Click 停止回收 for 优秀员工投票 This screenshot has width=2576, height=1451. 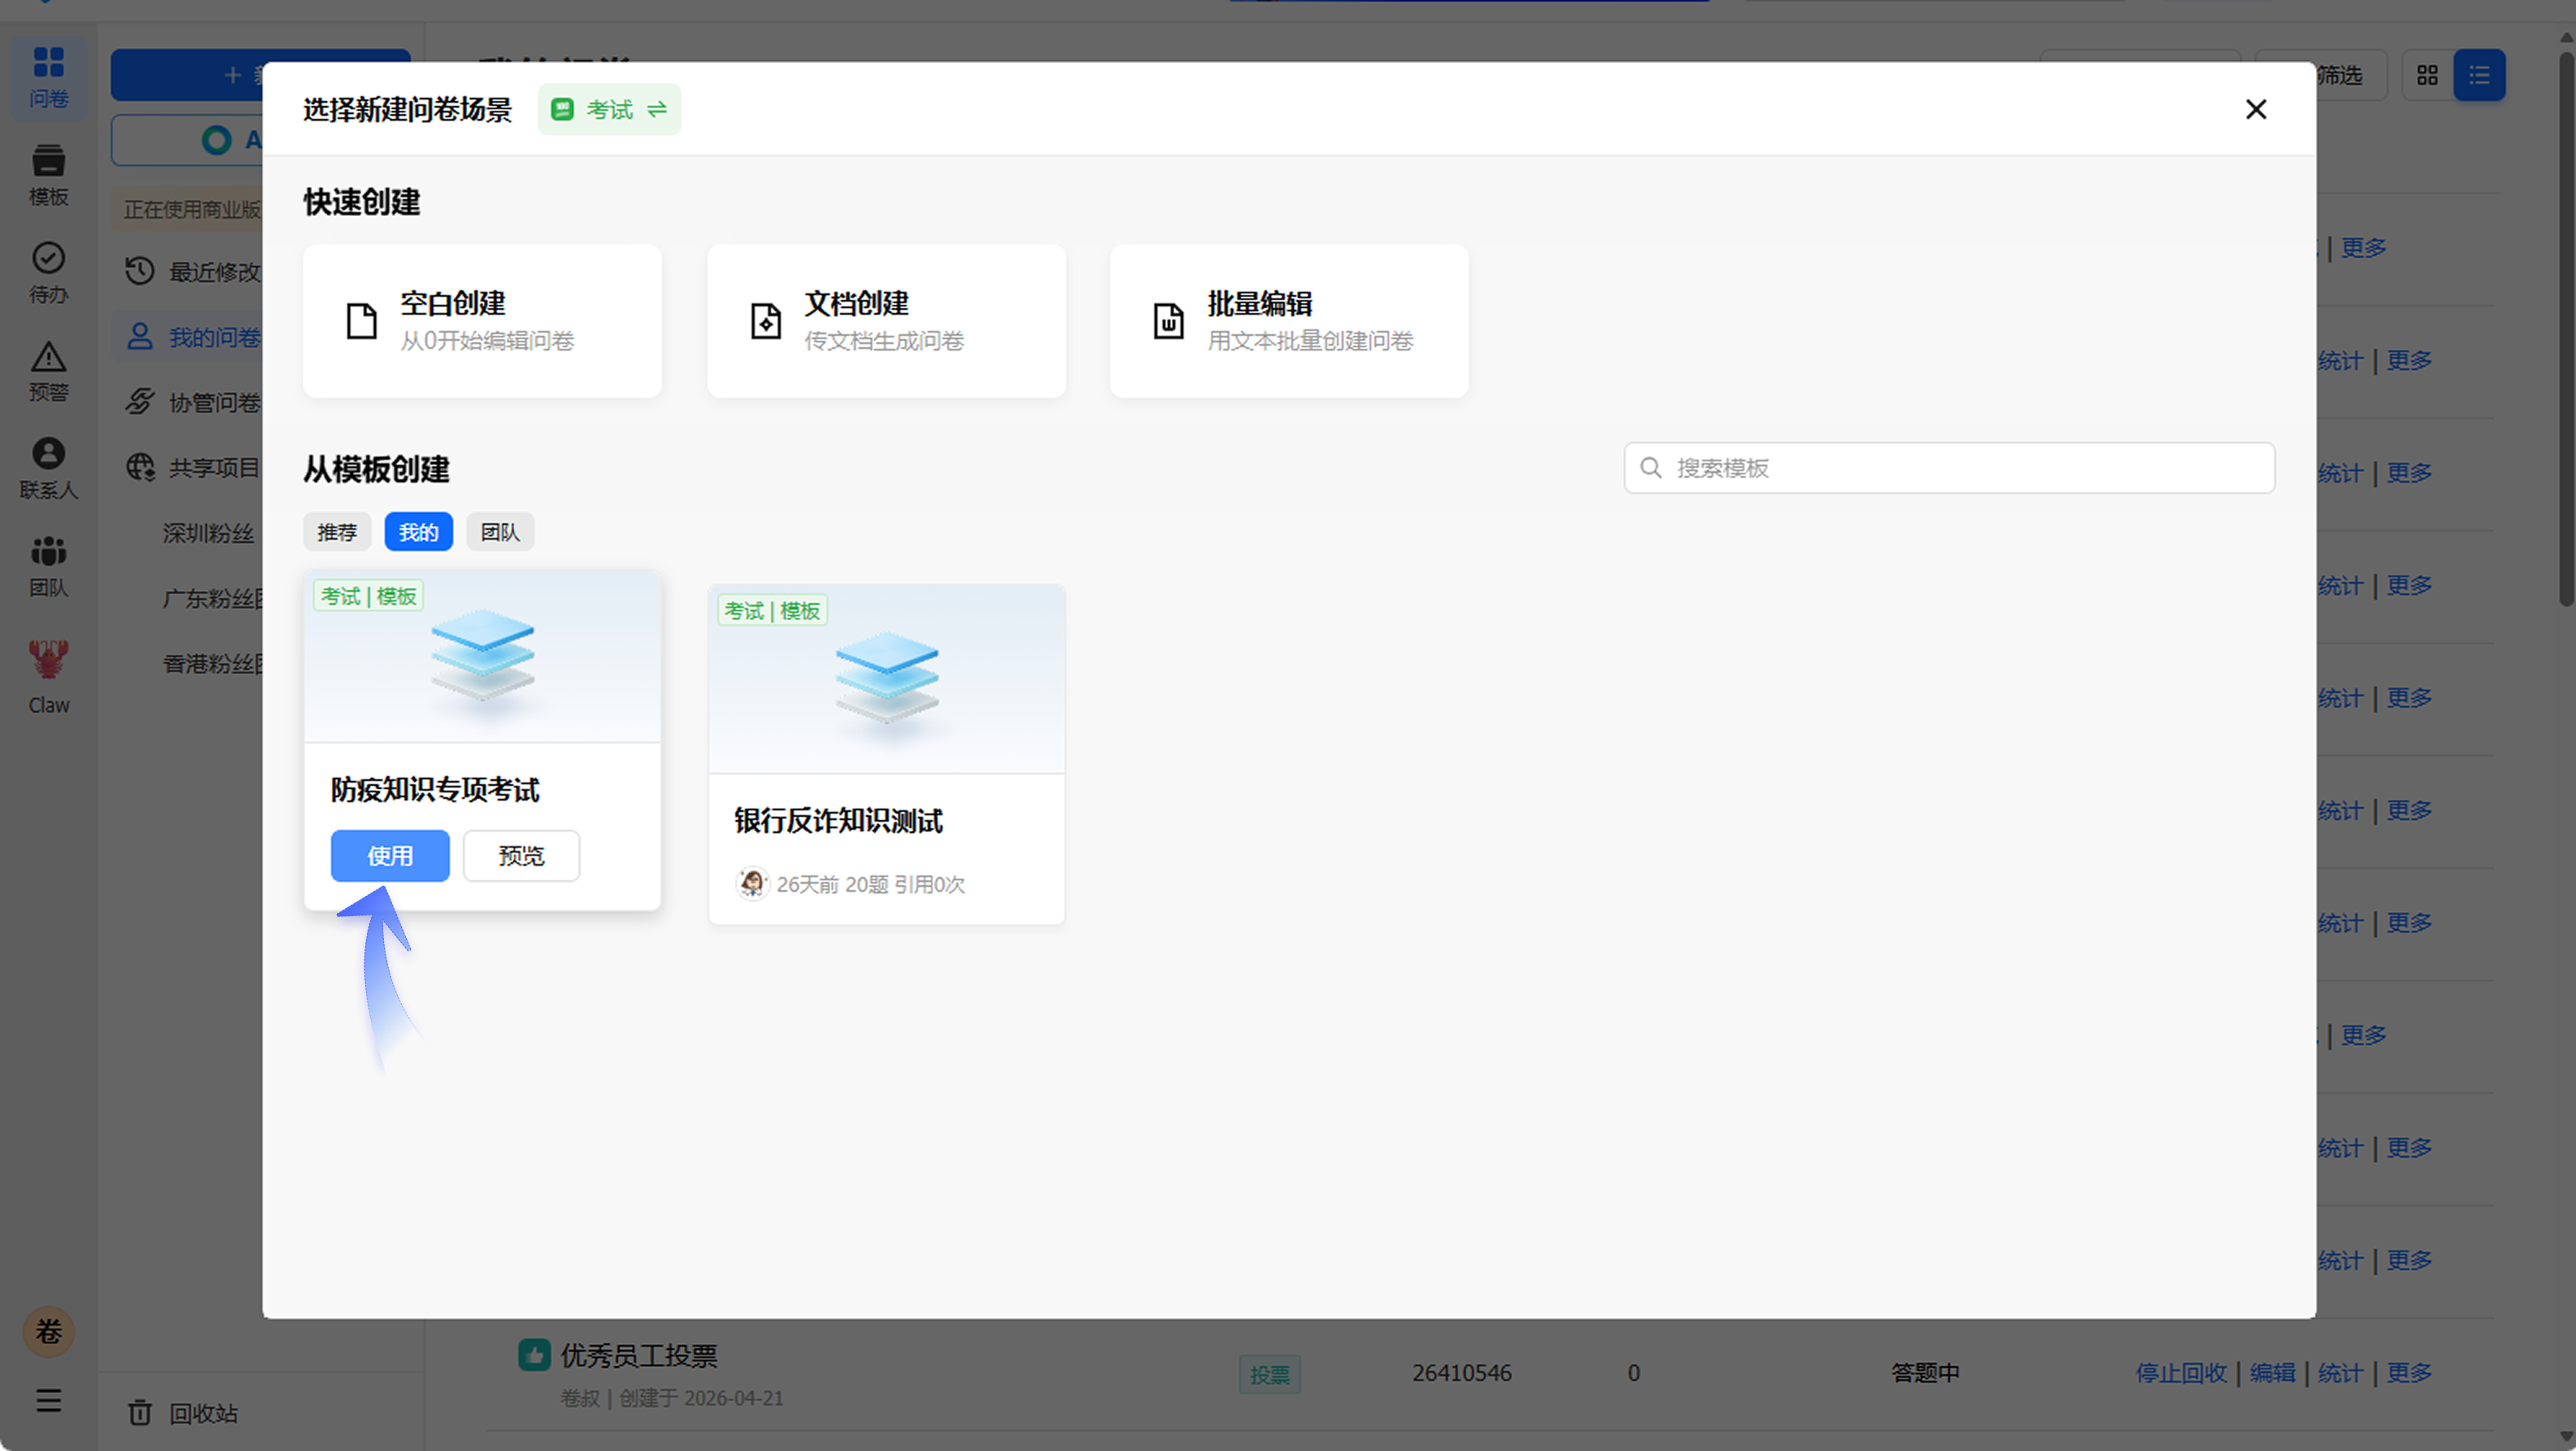(x=2181, y=1373)
